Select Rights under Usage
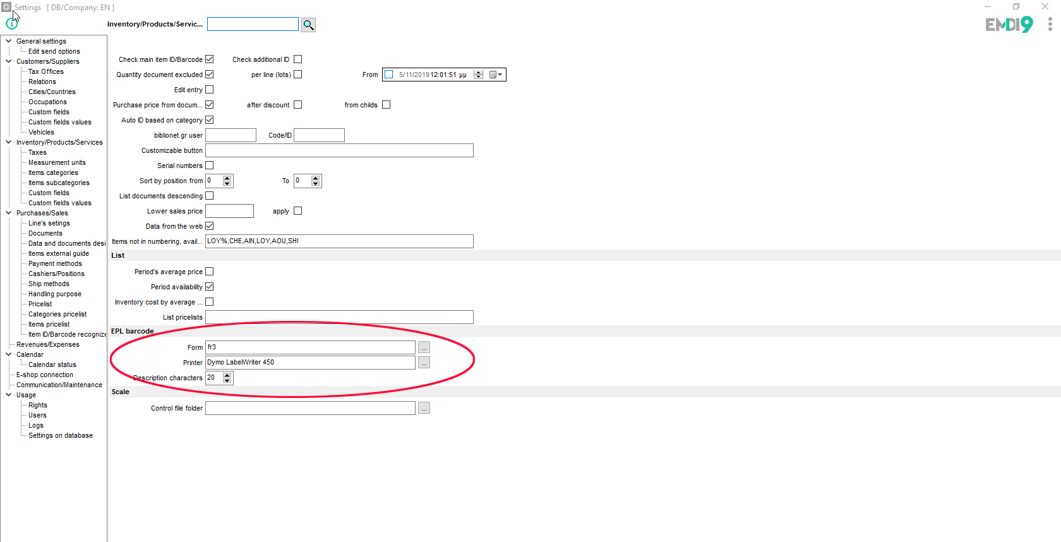 pyautogui.click(x=38, y=405)
